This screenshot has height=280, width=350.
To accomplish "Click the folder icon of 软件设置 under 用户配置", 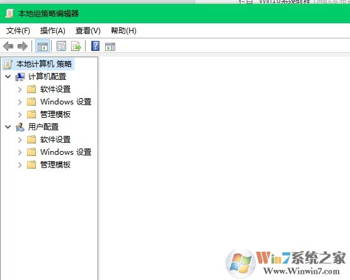I will pos(31,140).
